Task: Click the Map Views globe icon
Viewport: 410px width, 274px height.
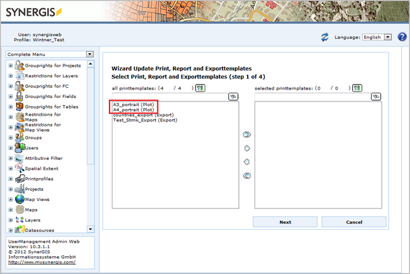Action: tap(20, 199)
